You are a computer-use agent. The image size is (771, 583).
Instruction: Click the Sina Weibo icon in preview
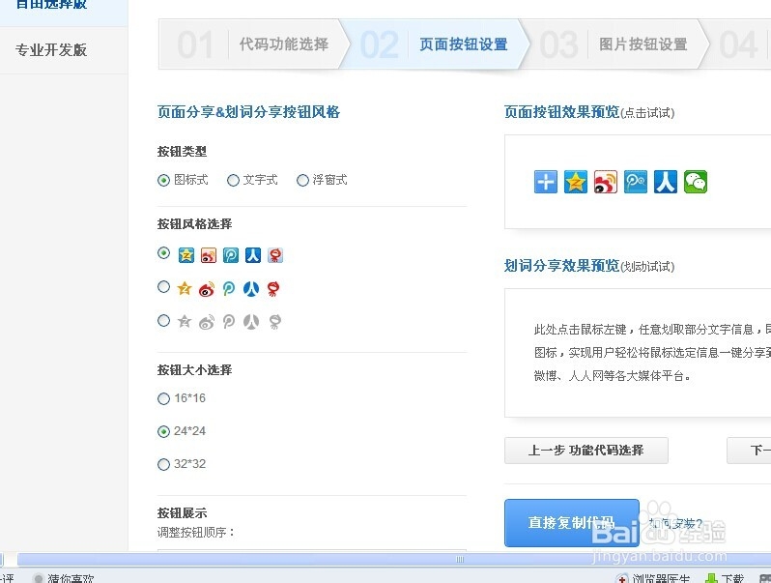click(606, 182)
